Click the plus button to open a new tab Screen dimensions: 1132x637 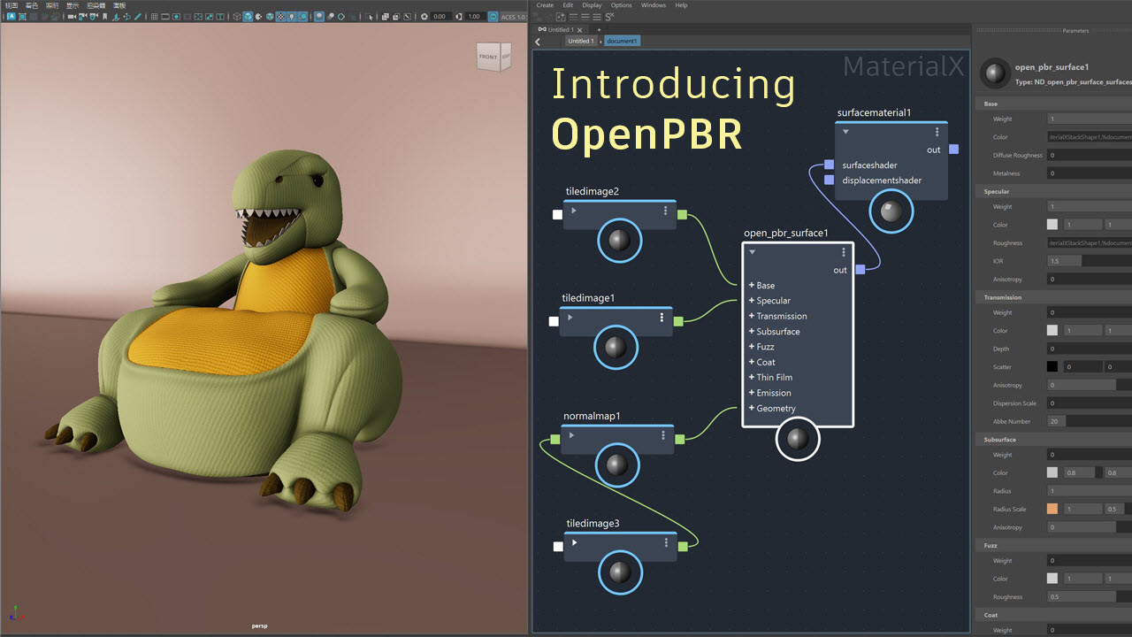599,29
